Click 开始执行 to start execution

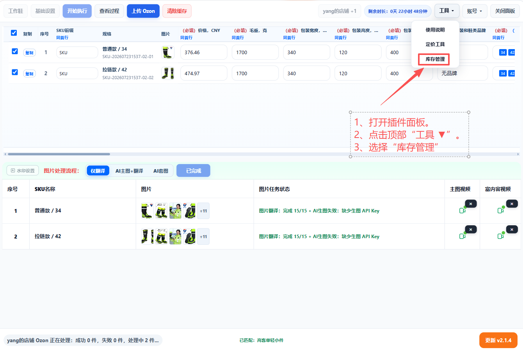77,11
